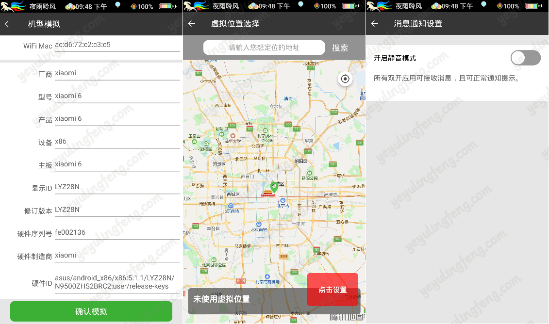Tap the 北京站 station marker on the map

[x=283, y=200]
